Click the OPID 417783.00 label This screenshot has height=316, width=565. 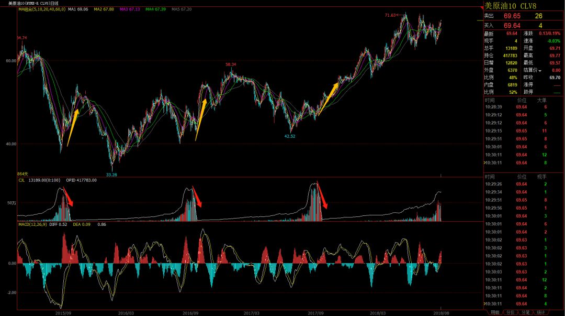(x=81, y=180)
